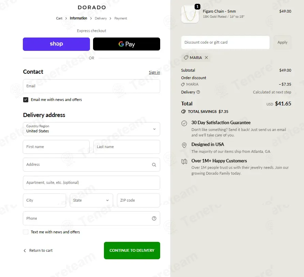The image size is (304, 277).
Task: Click the total amount $41.65
Action: [x=283, y=104]
